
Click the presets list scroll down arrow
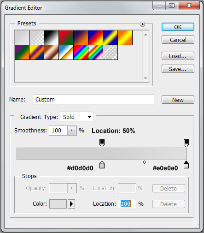coord(146,78)
